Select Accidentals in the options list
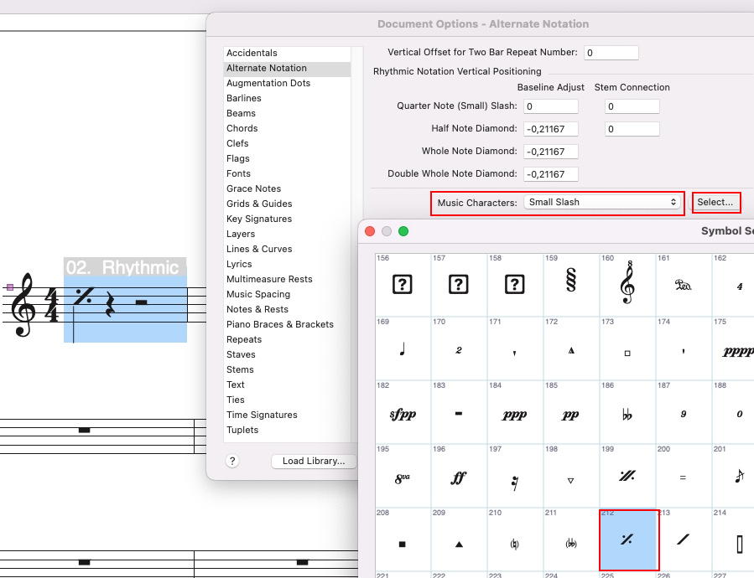 pos(252,53)
